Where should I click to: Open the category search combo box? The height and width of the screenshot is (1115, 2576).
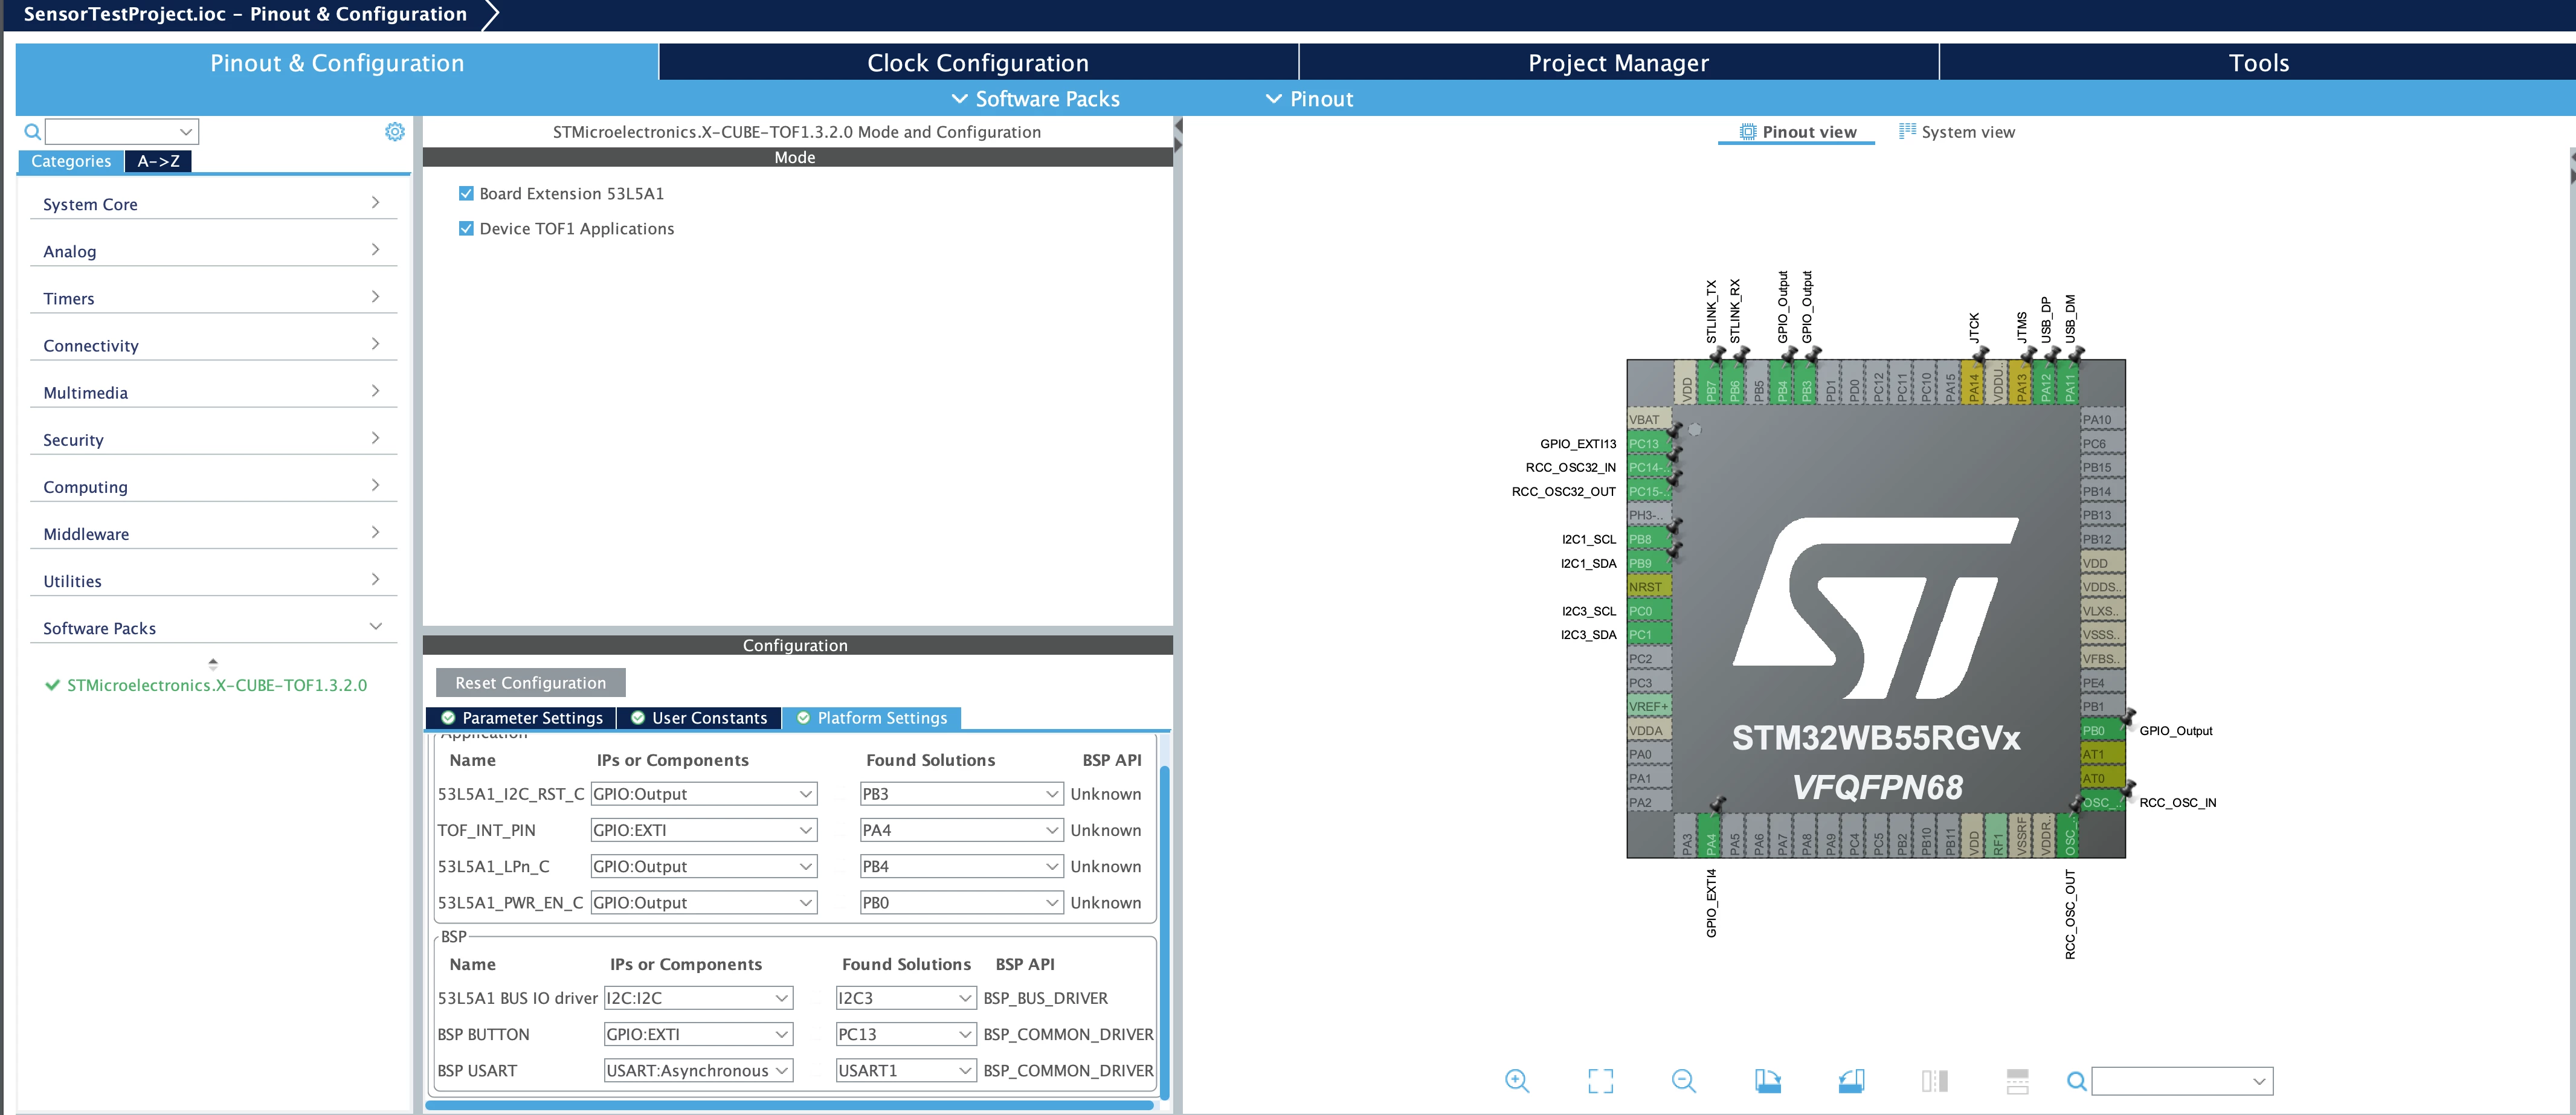[x=122, y=131]
